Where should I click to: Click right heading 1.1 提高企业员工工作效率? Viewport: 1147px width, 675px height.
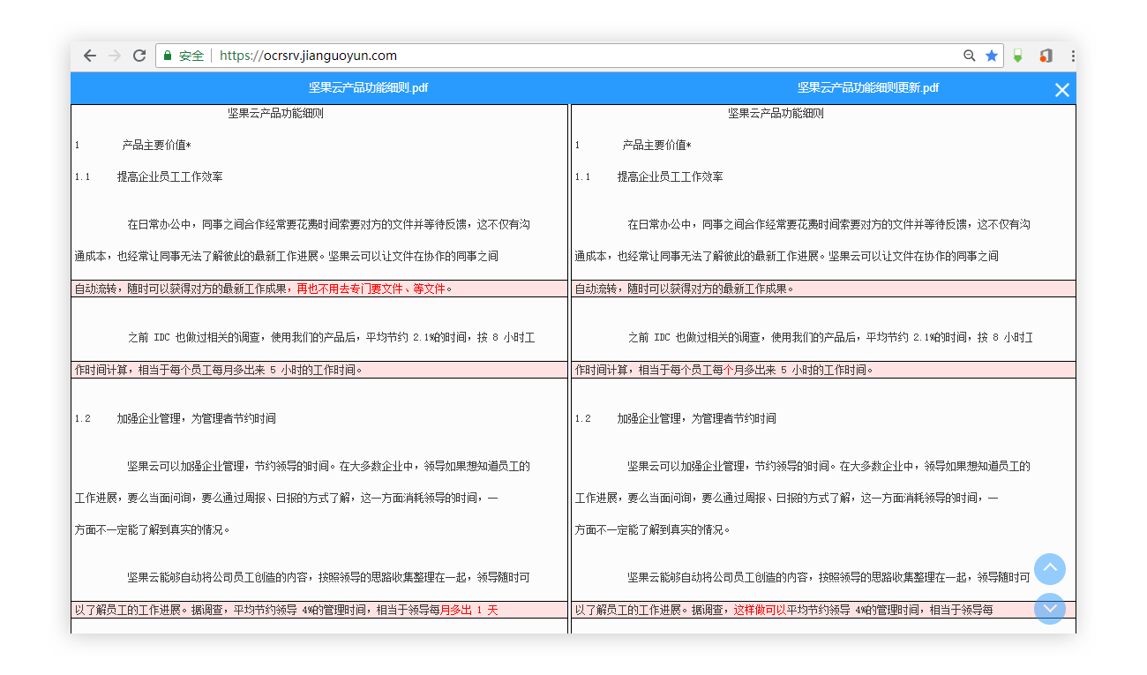click(648, 176)
